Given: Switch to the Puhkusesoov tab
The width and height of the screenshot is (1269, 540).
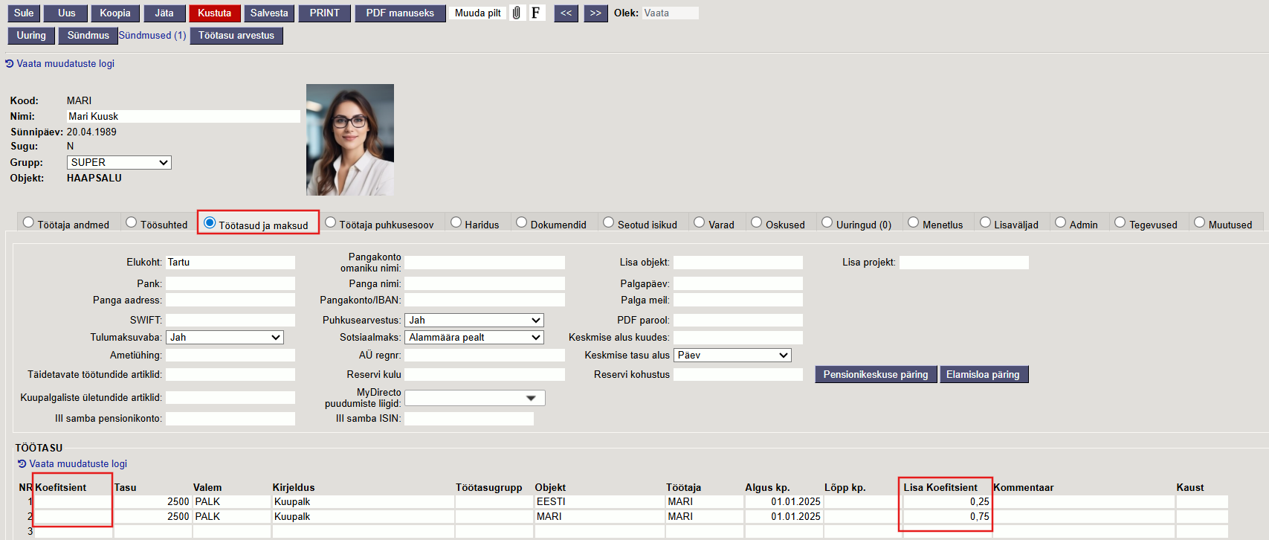Looking at the screenshot, I should [331, 222].
